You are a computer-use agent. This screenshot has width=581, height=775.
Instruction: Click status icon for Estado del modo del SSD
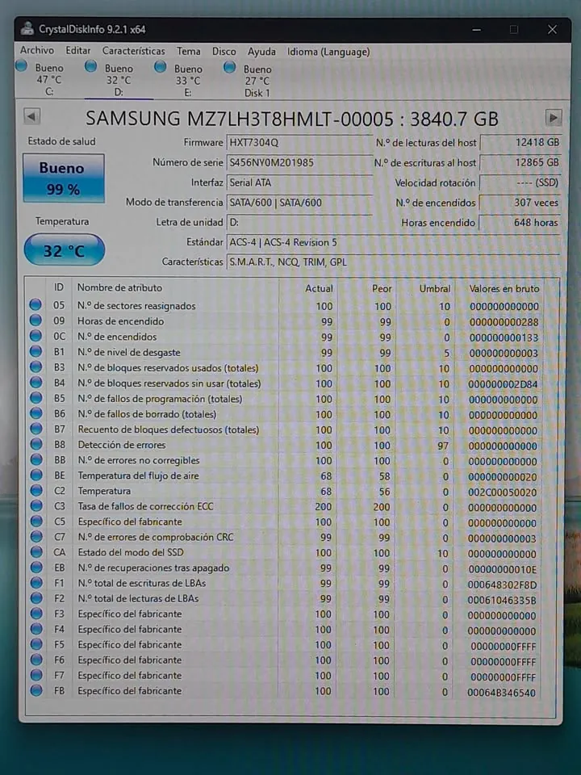[36, 551]
